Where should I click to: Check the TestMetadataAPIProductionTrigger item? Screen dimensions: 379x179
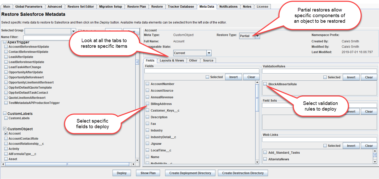(6, 103)
